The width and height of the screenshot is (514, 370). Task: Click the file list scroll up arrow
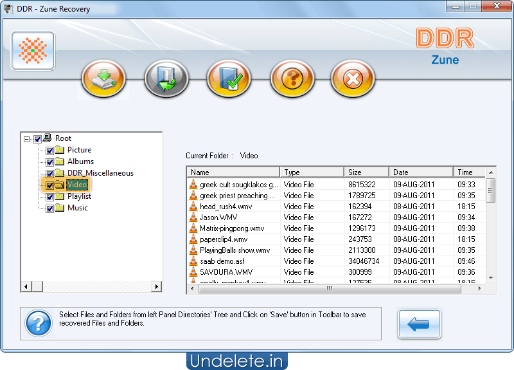coord(491,172)
